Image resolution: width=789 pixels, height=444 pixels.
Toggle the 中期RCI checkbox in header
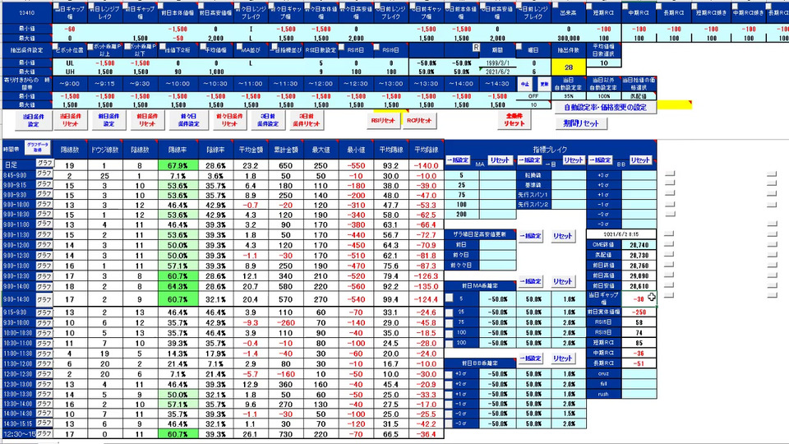(x=626, y=7)
